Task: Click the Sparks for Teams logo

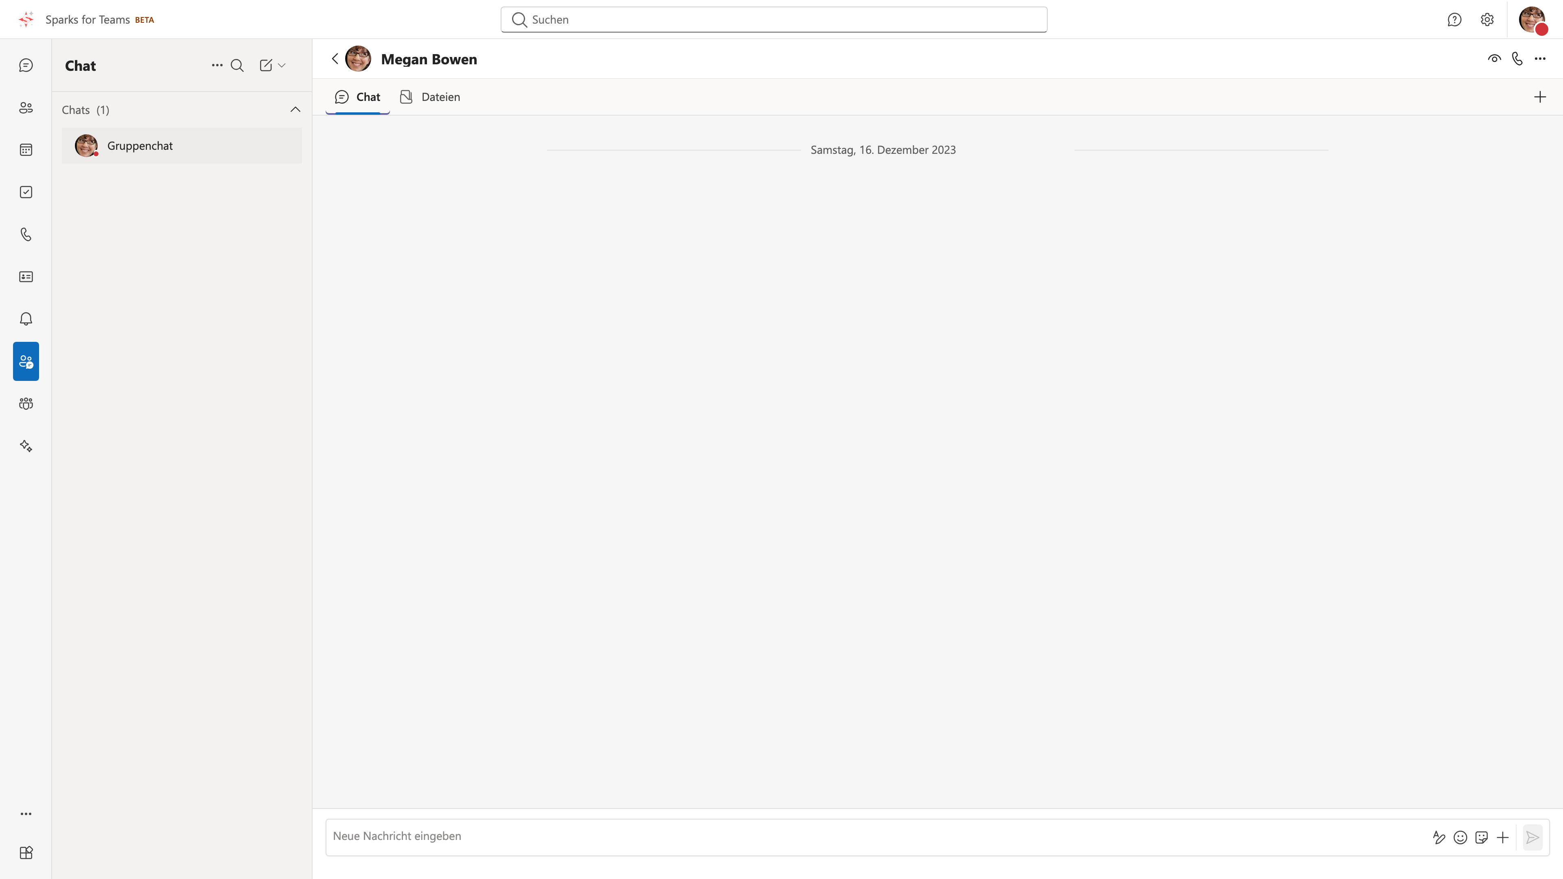Action: 26,20
